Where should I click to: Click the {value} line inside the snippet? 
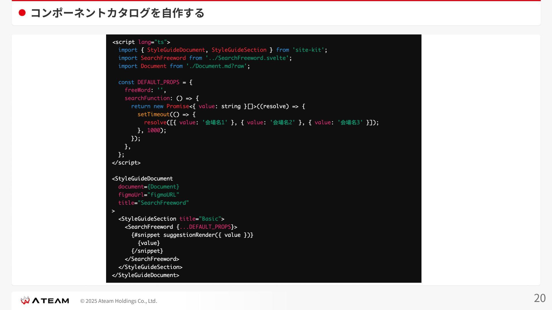pyautogui.click(x=149, y=243)
